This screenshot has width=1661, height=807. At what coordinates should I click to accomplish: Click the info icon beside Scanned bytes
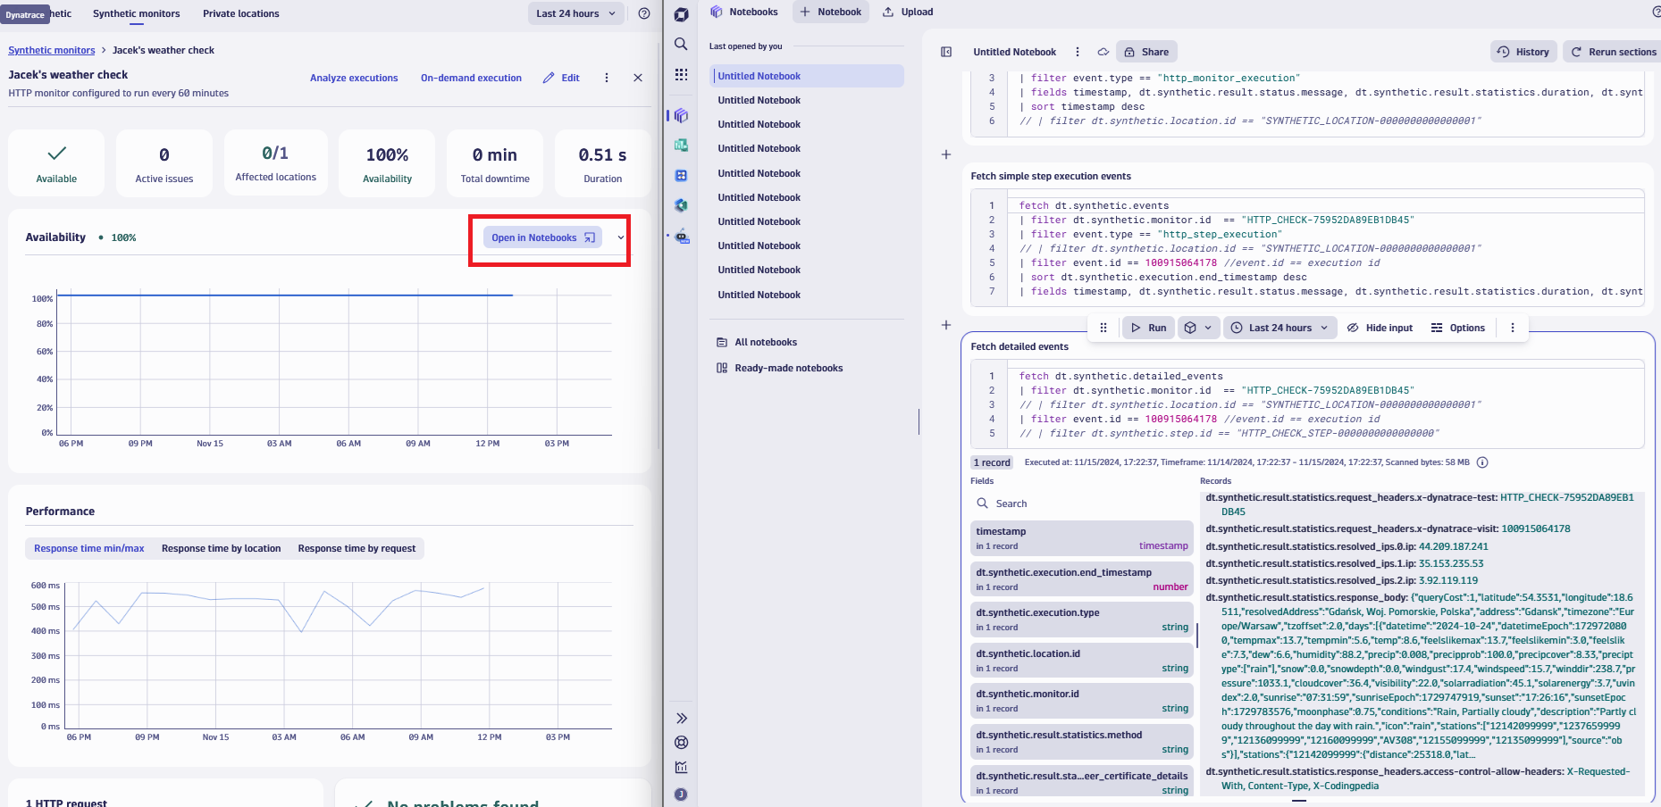pos(1482,462)
